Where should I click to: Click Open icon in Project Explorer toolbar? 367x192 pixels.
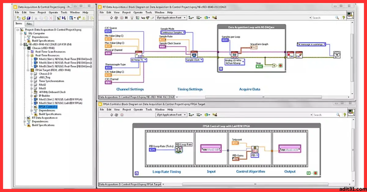pyautogui.click(x=24, y=18)
